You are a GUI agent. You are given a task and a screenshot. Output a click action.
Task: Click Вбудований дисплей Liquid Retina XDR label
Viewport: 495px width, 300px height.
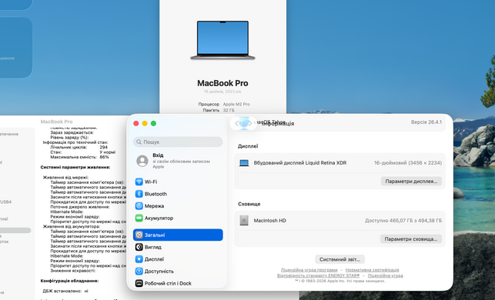[x=300, y=163]
